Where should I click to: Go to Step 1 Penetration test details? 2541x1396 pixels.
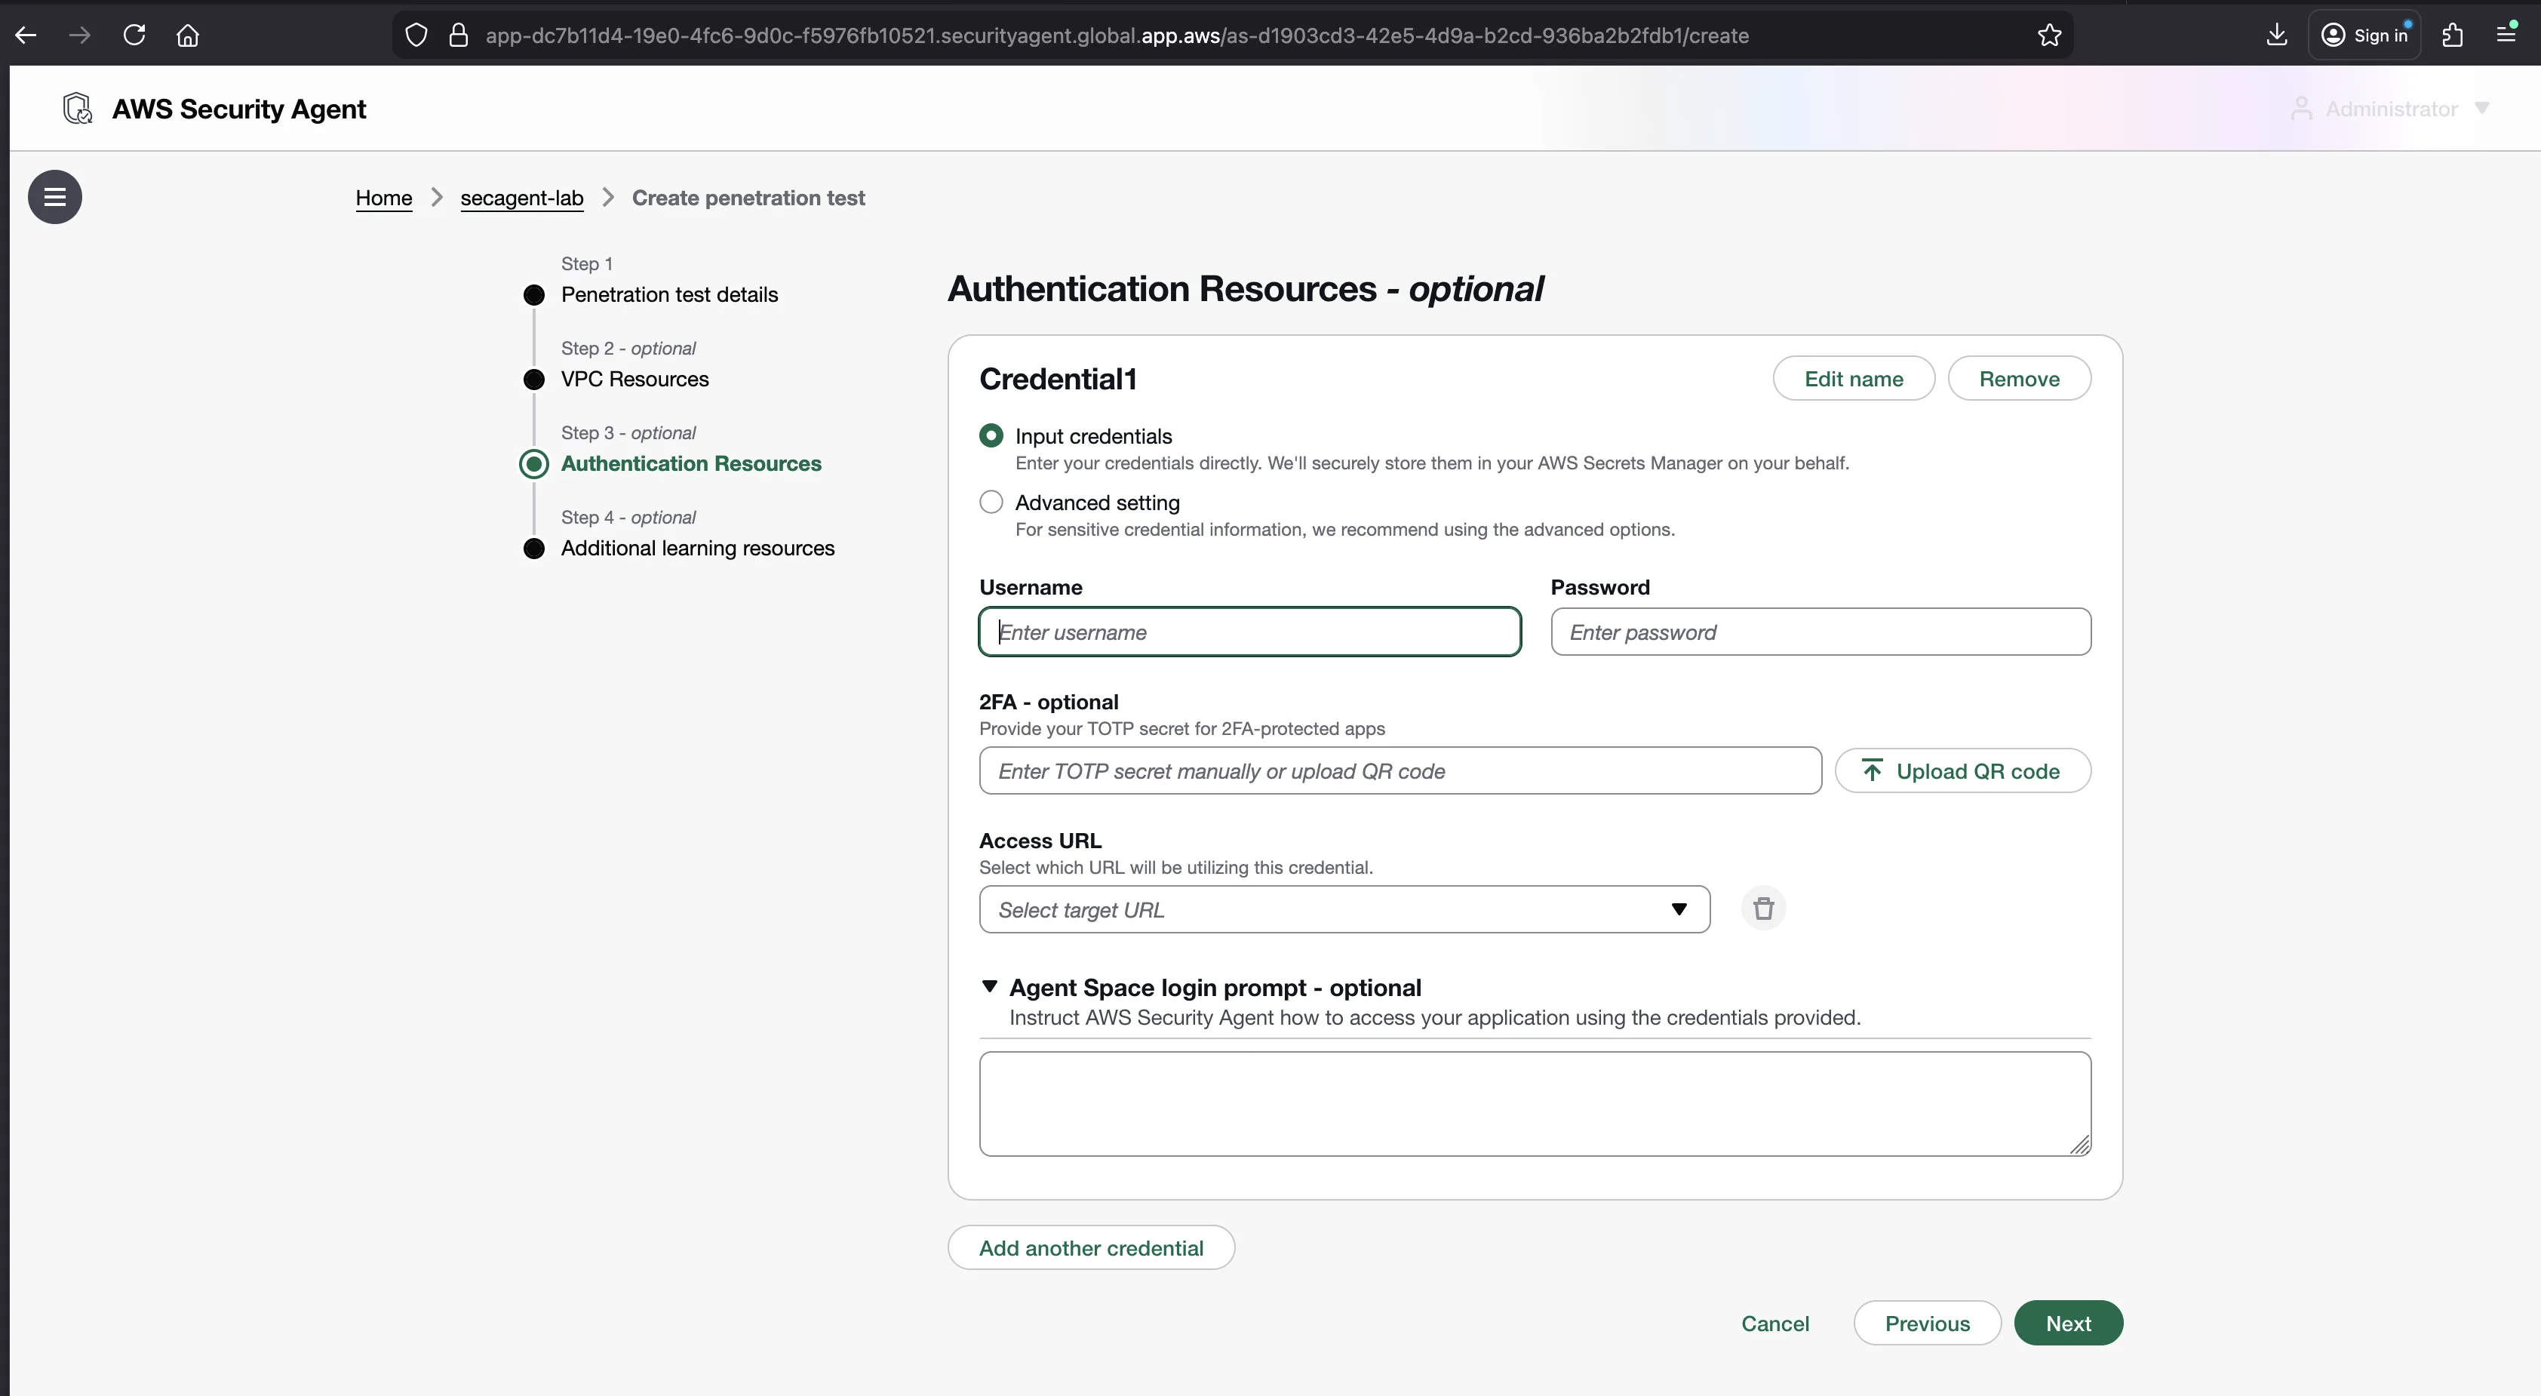click(668, 294)
